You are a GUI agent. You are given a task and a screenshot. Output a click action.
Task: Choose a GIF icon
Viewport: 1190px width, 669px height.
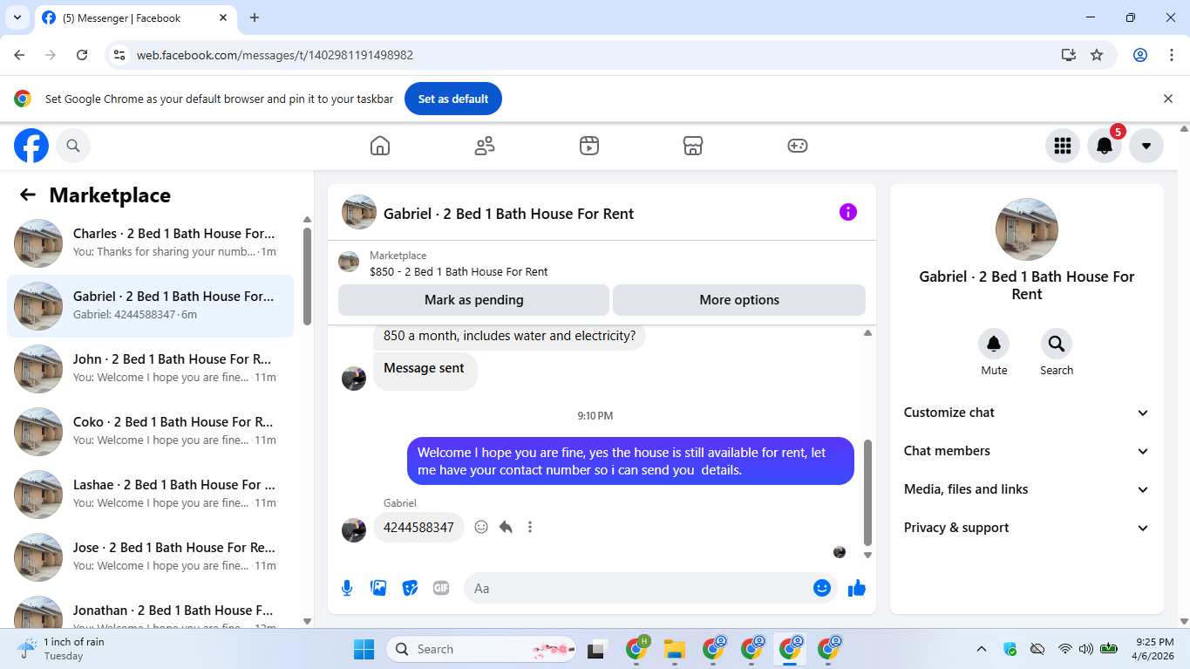pos(441,588)
